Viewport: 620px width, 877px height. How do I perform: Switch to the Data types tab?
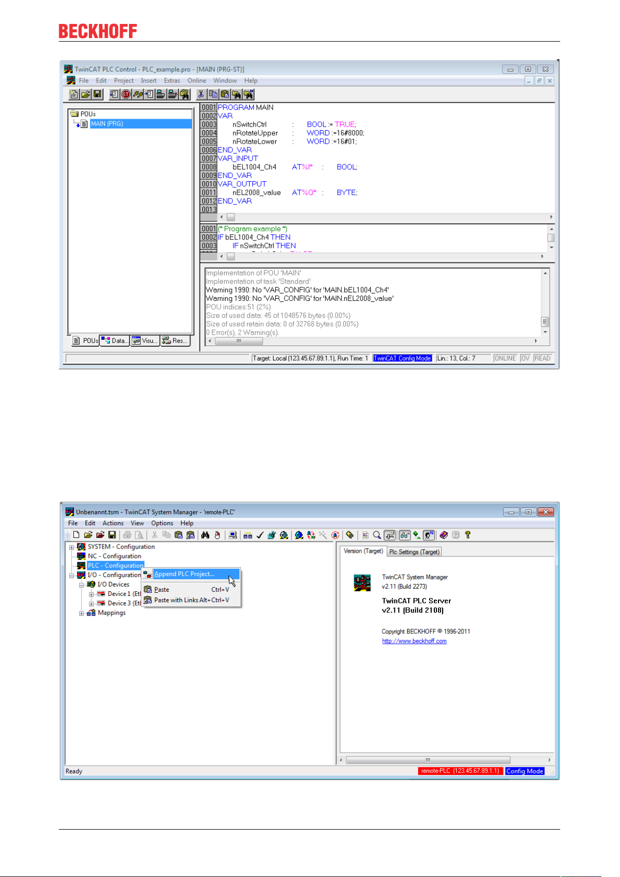pos(114,341)
